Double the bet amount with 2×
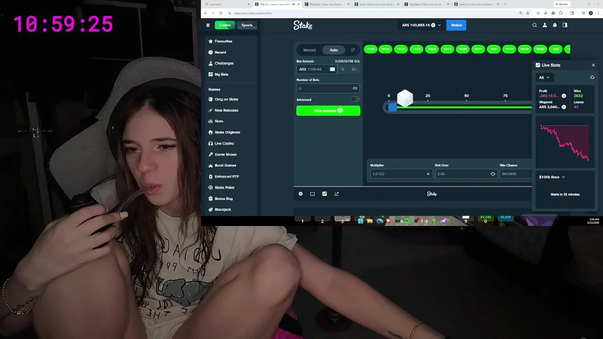This screenshot has height=339, width=603. point(354,69)
